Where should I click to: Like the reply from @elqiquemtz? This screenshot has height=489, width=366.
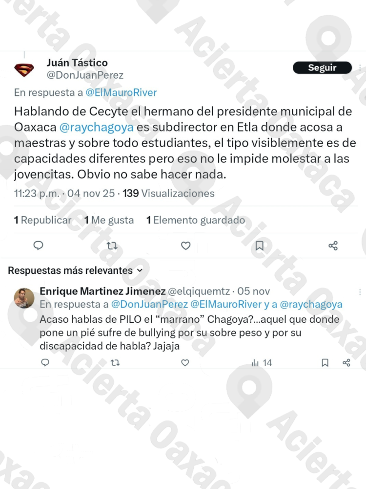coord(185,362)
